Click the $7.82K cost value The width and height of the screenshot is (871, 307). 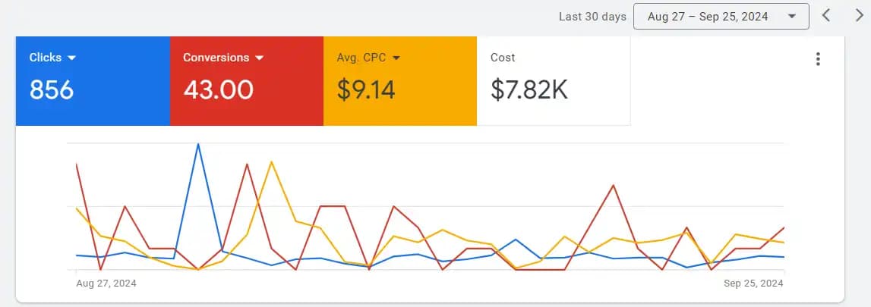tap(529, 89)
